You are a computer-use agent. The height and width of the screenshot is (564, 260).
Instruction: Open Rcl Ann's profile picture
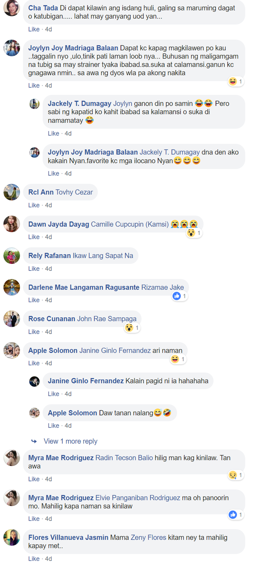11,192
